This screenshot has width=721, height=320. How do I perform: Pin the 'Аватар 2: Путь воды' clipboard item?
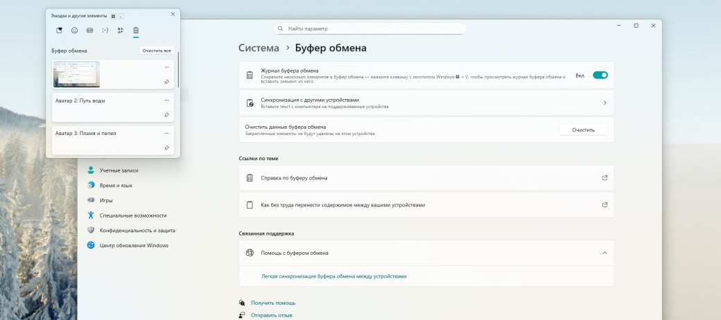click(x=166, y=115)
